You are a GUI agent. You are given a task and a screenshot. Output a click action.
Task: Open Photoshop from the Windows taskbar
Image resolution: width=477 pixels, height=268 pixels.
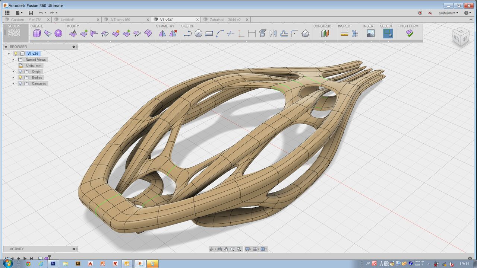click(x=53, y=264)
